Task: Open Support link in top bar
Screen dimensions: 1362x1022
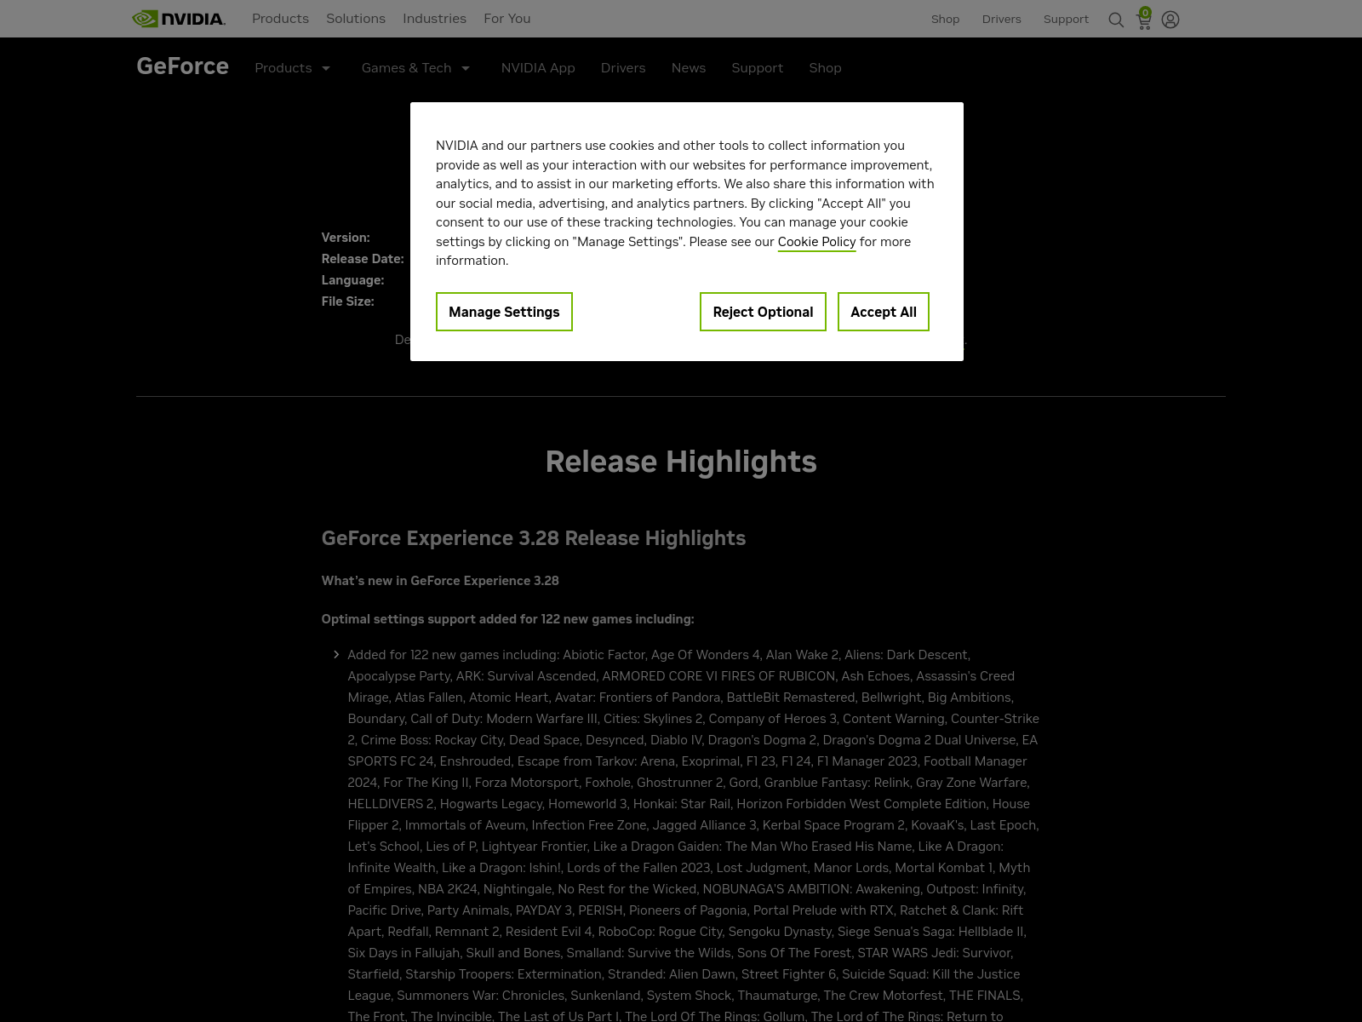Action: tap(1066, 19)
